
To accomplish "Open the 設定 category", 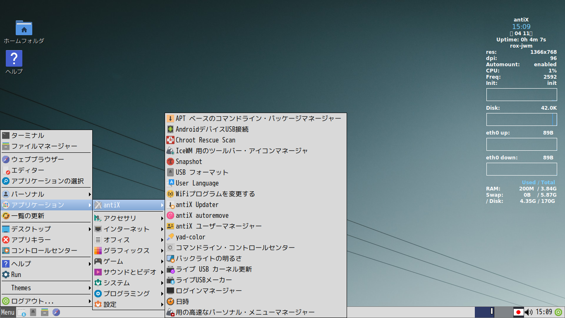I will click(x=129, y=304).
